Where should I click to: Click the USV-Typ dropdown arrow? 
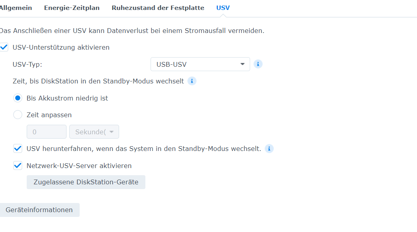pos(242,64)
